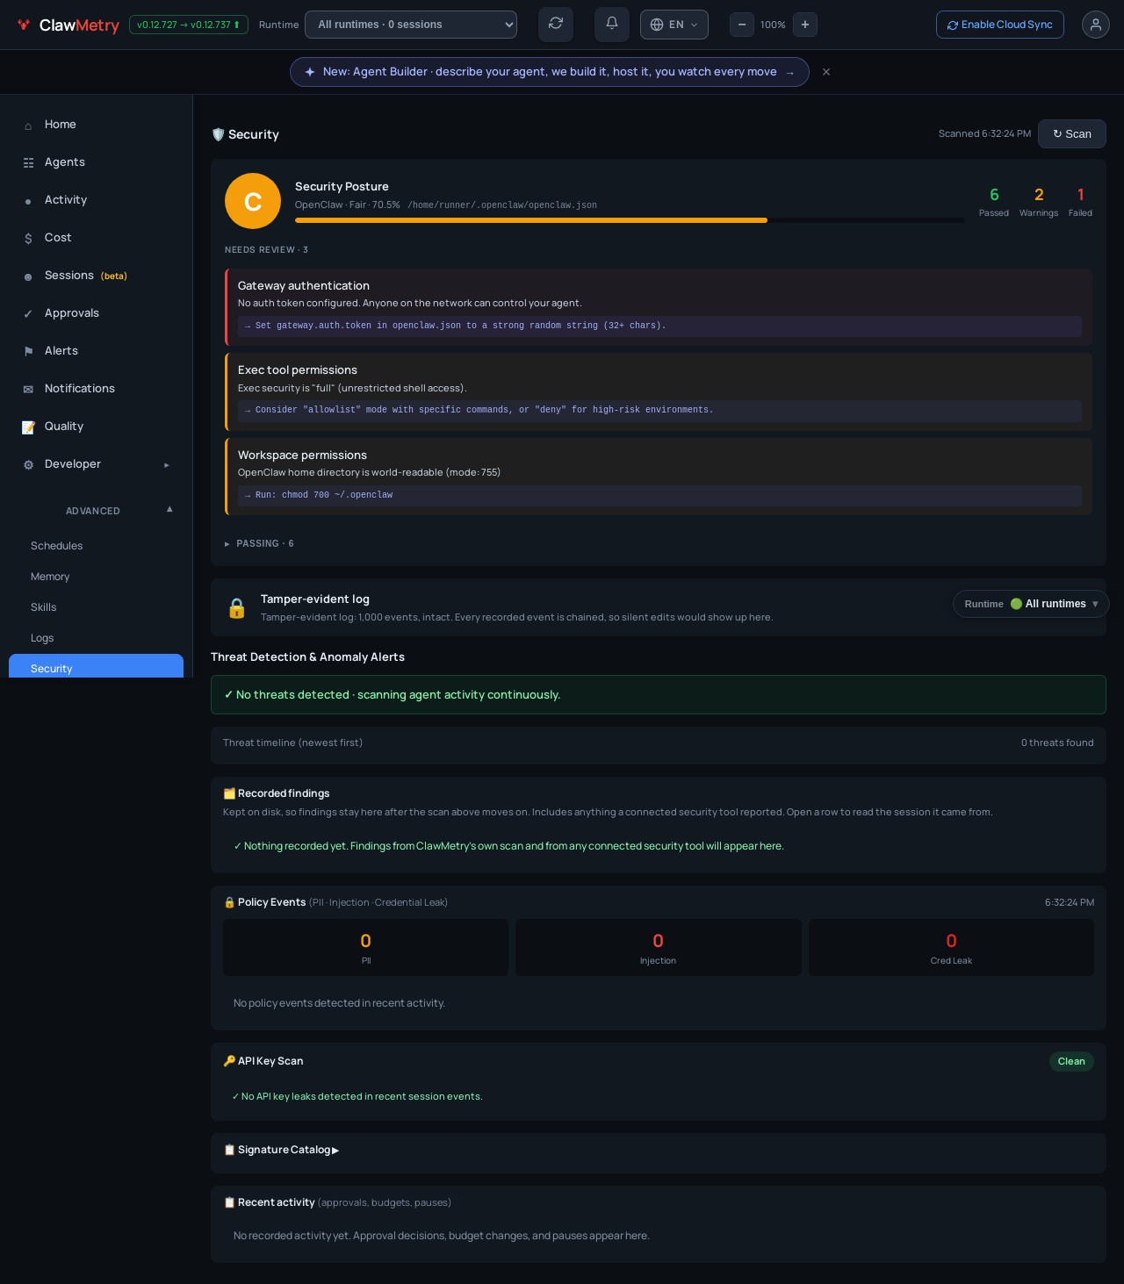The height and width of the screenshot is (1284, 1124).
Task: Click the refresh icon in top bar
Action: click(556, 25)
